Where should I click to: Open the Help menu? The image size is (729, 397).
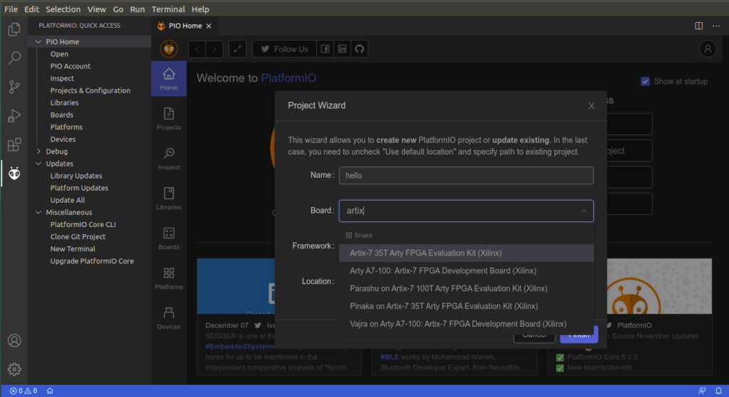click(200, 9)
